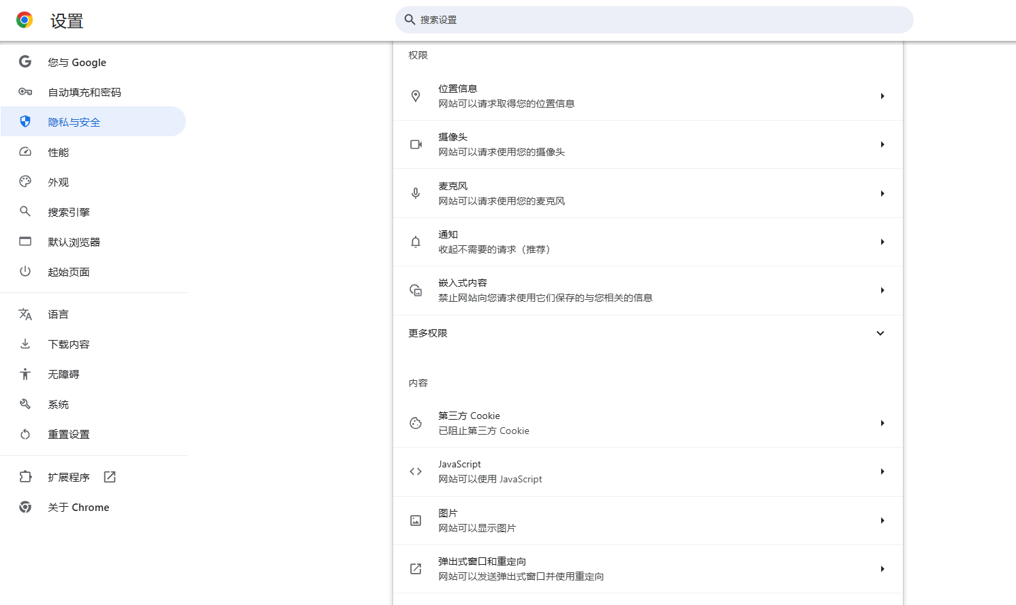Open arrow on the 摄像头 row
Viewport: 1016px width, 605px height.
tap(882, 144)
